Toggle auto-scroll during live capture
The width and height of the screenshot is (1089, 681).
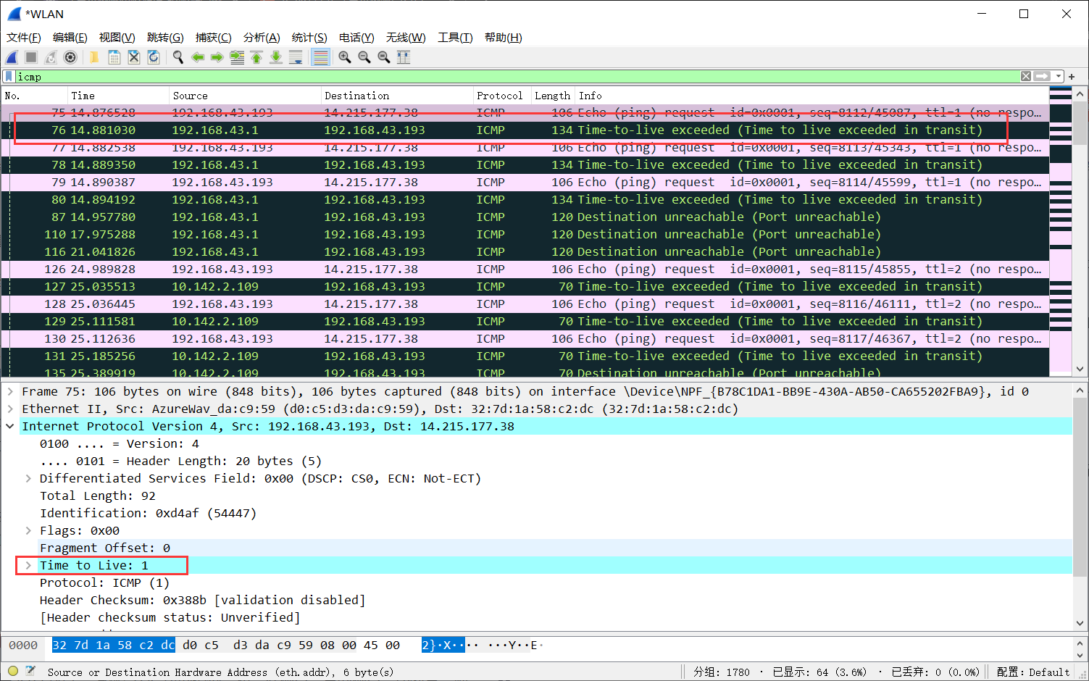coord(296,57)
